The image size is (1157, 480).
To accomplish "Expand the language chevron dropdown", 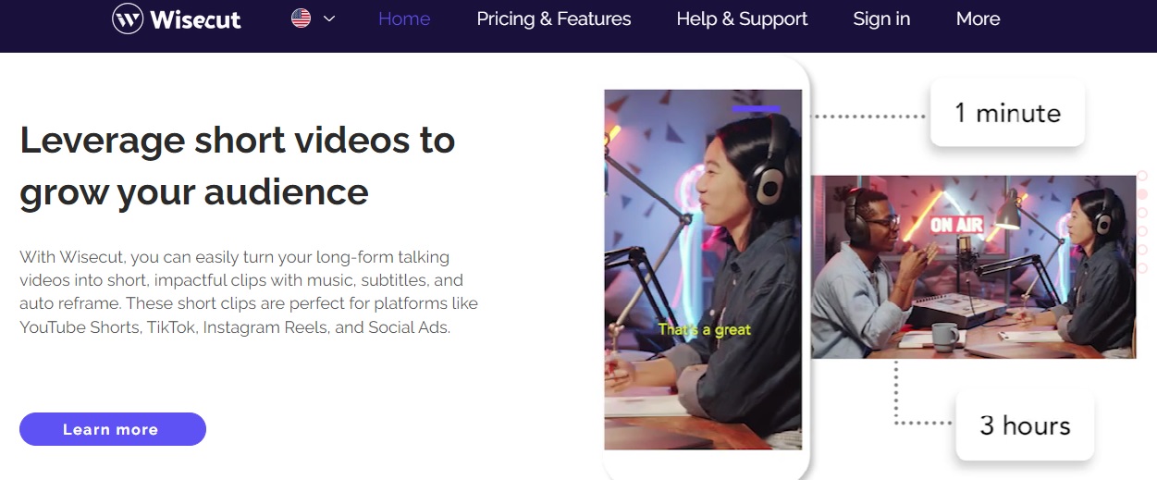I will [328, 18].
